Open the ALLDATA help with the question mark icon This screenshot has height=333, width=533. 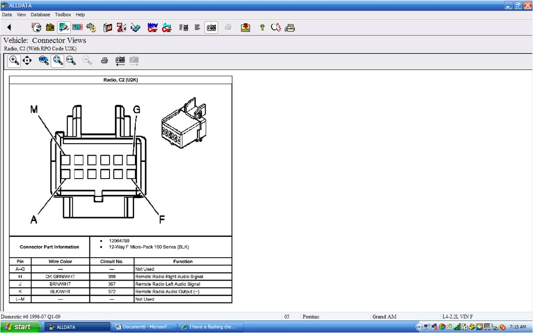point(262,27)
